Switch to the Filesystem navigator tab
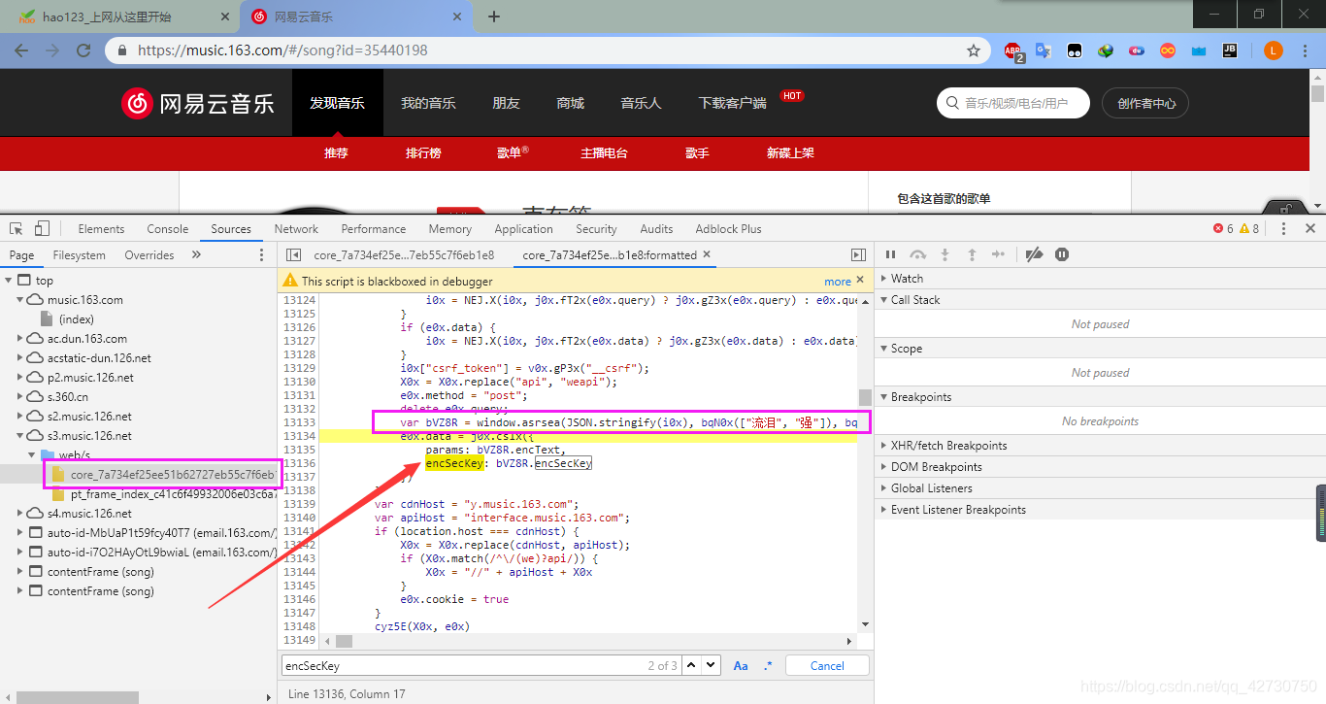 click(x=80, y=255)
